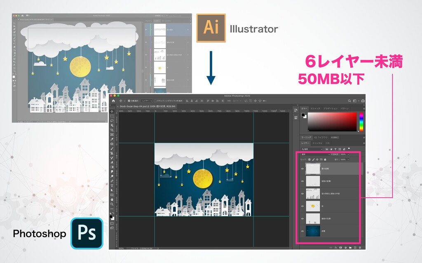422x263 pixels.
Task: Click the fx layer style icon
Action: tap(336, 248)
